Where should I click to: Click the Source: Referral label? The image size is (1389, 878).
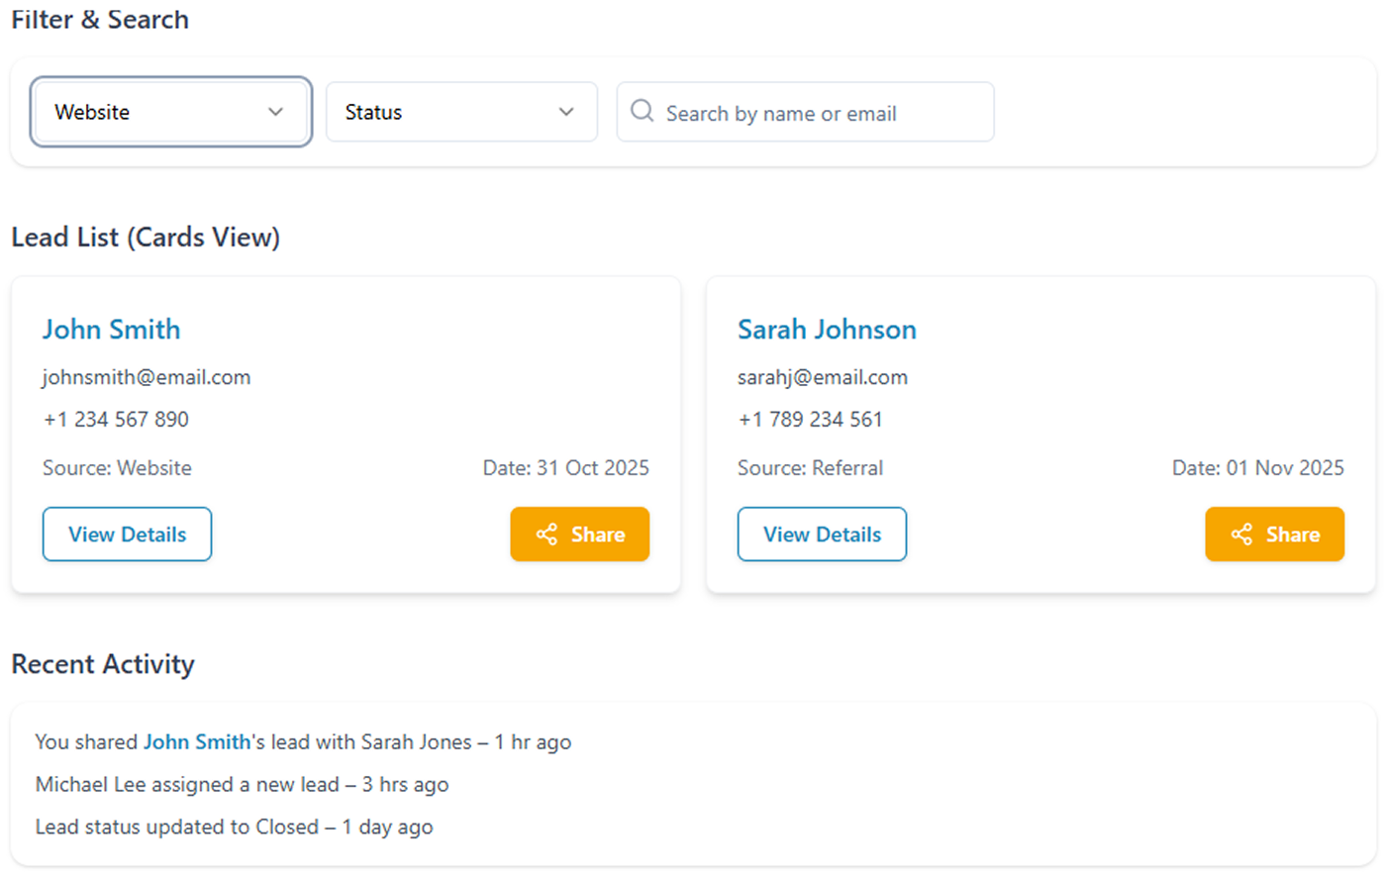(x=810, y=468)
